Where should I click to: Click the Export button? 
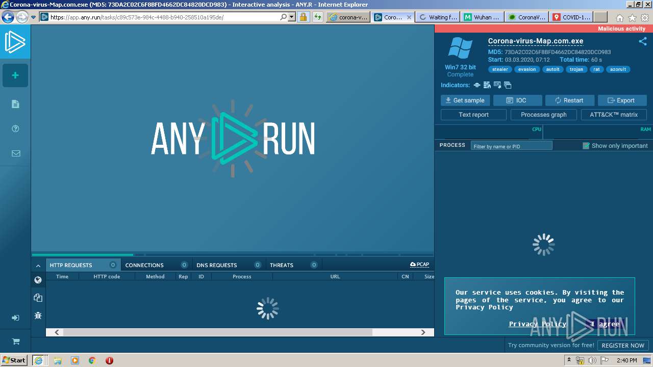(622, 100)
